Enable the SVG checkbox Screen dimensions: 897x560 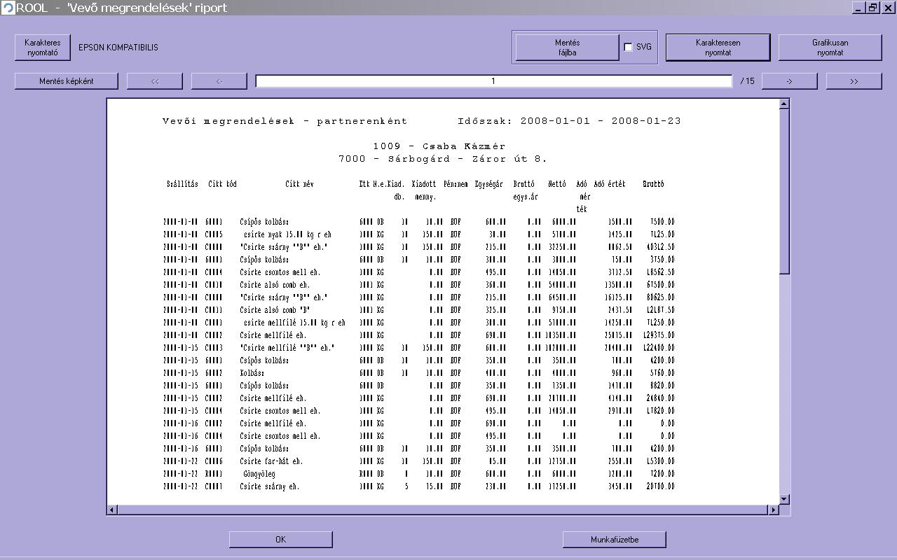[x=628, y=48]
